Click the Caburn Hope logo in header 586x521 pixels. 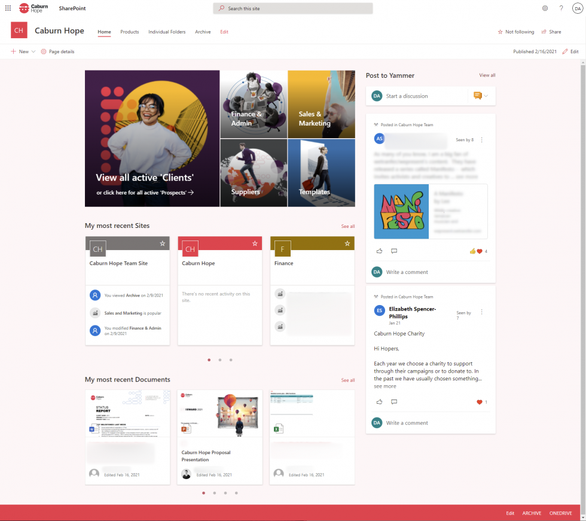tap(33, 8)
